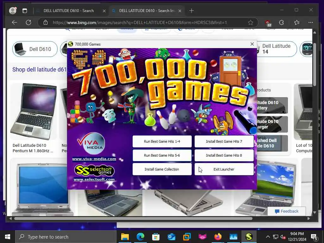324x243 pixels.
Task: Show hidden system tray icons
Action: tap(268, 237)
